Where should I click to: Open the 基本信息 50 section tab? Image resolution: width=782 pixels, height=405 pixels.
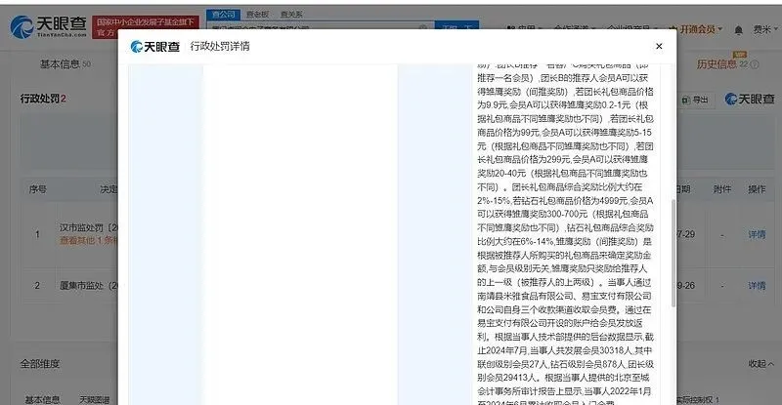(65, 64)
